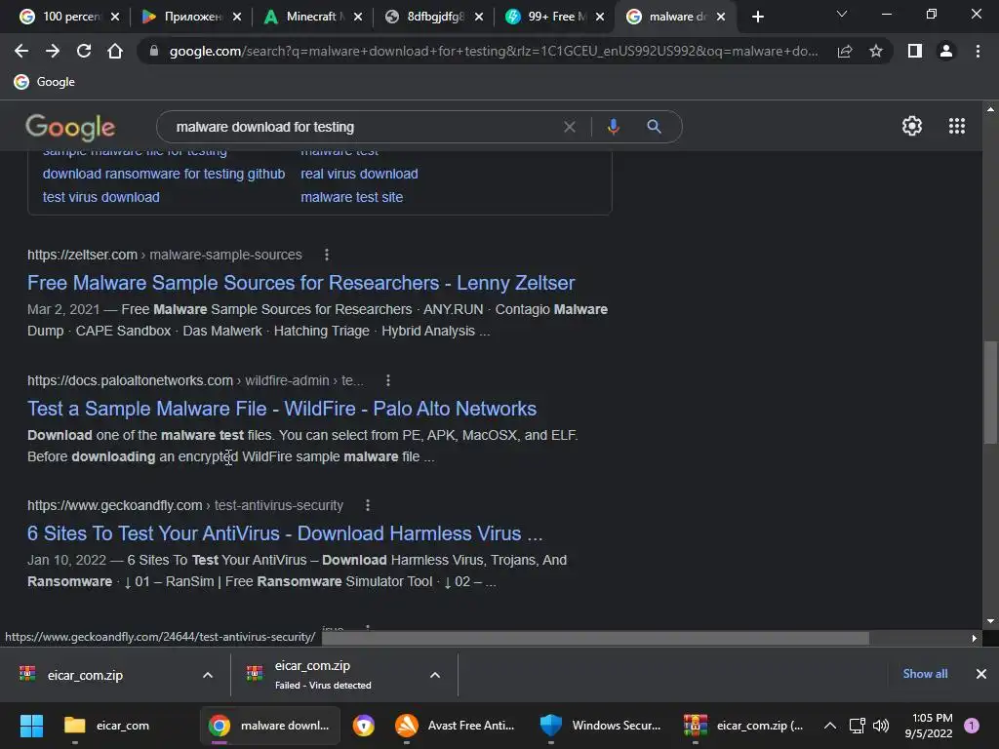Go forward with the forward arrow
Image resolution: width=999 pixels, height=749 pixels.
pos(53,51)
